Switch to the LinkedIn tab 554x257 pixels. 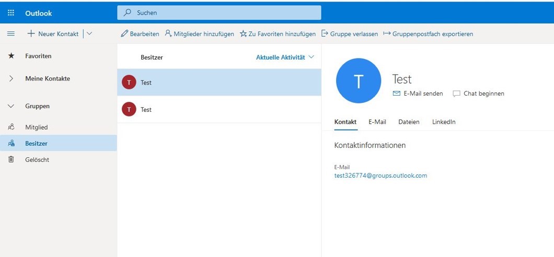444,122
